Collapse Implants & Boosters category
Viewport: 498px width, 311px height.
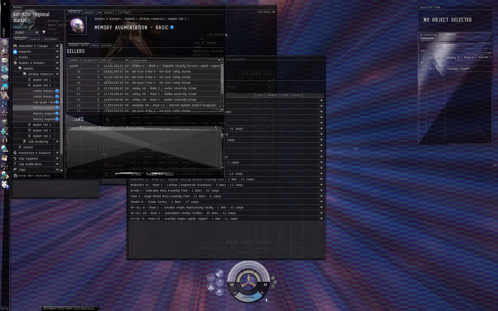[57, 63]
